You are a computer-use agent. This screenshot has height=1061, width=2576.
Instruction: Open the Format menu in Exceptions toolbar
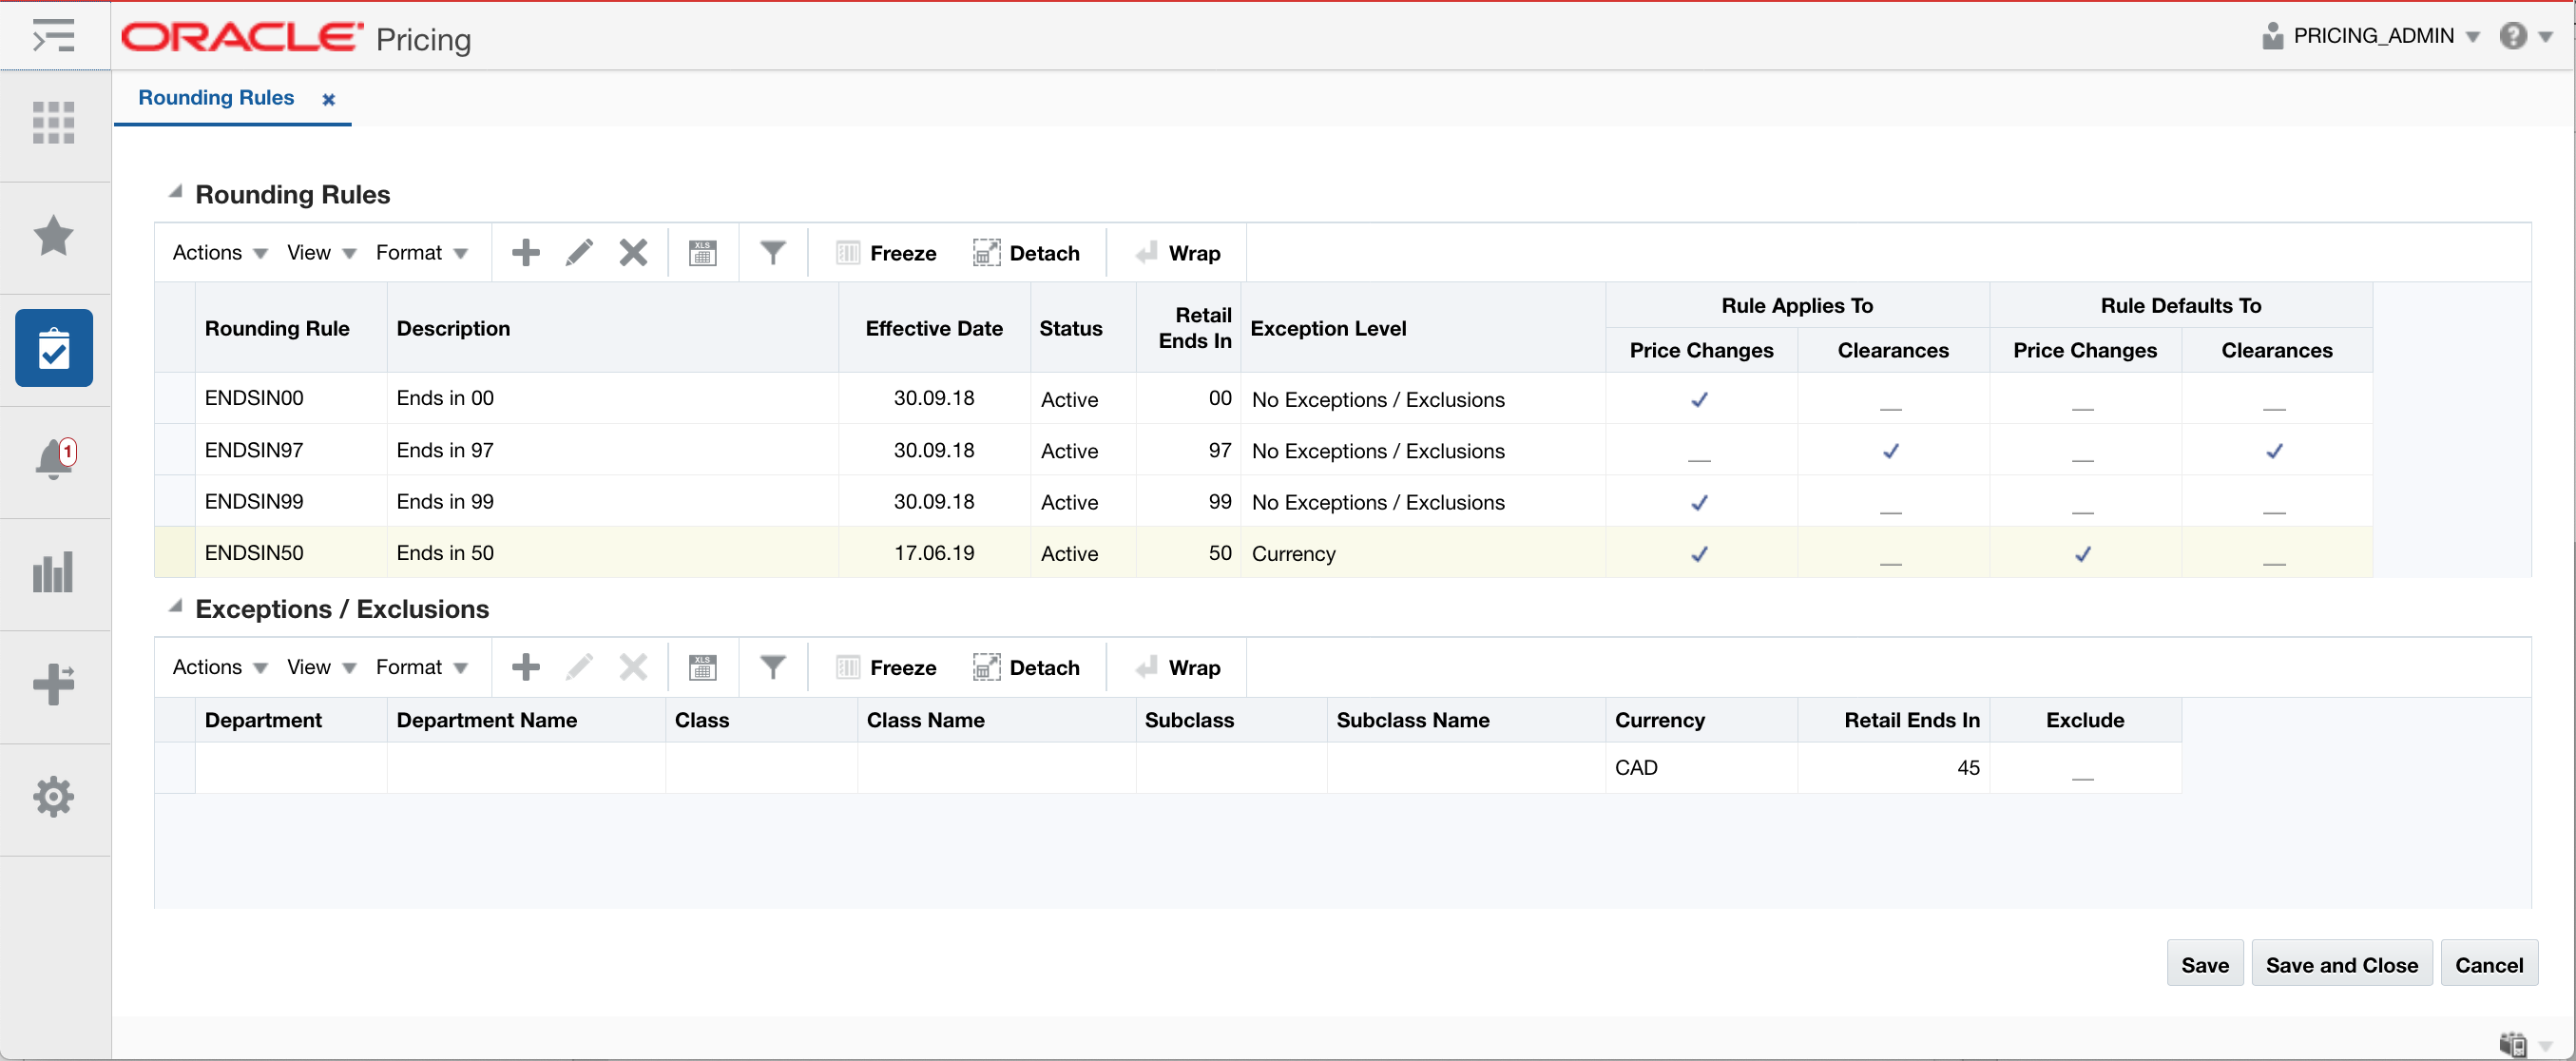(x=420, y=667)
